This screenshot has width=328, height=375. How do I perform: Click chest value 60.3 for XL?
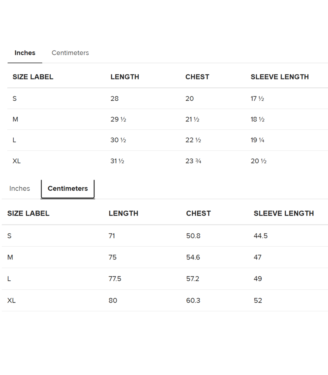coord(193,300)
